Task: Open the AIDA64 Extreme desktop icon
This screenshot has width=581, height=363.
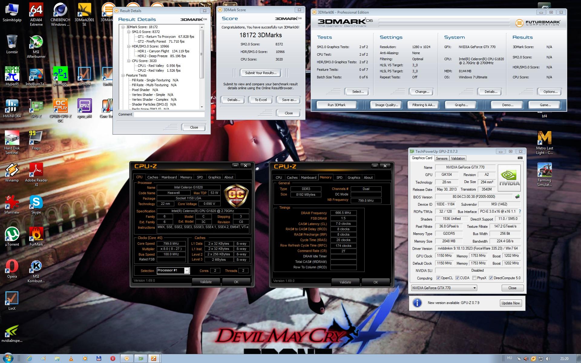Action: point(36,15)
